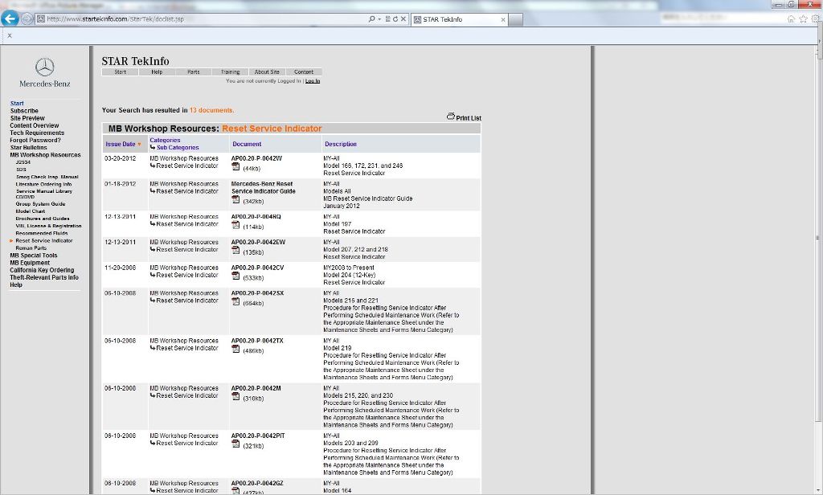Screen dimensions: 823x495
Task: Click the search magnifier in address bar
Action: click(371, 19)
